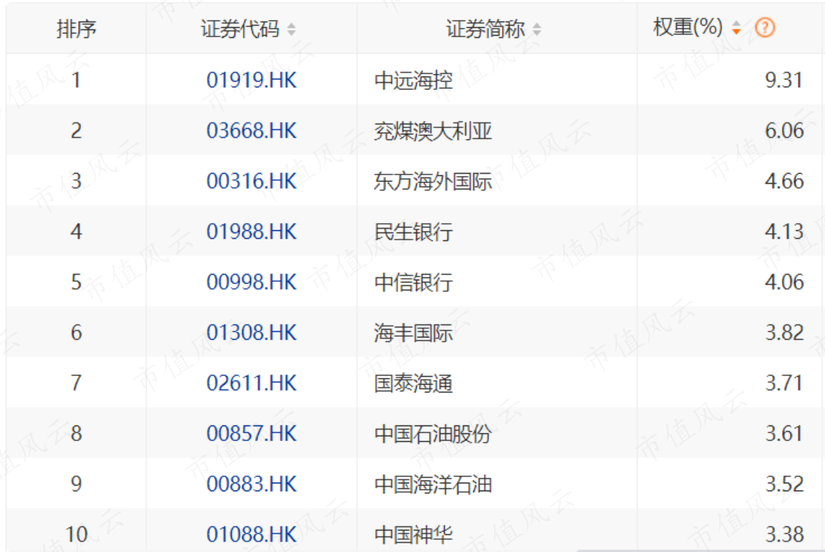Select the name 中信银行
The width and height of the screenshot is (825, 552).
413,282
